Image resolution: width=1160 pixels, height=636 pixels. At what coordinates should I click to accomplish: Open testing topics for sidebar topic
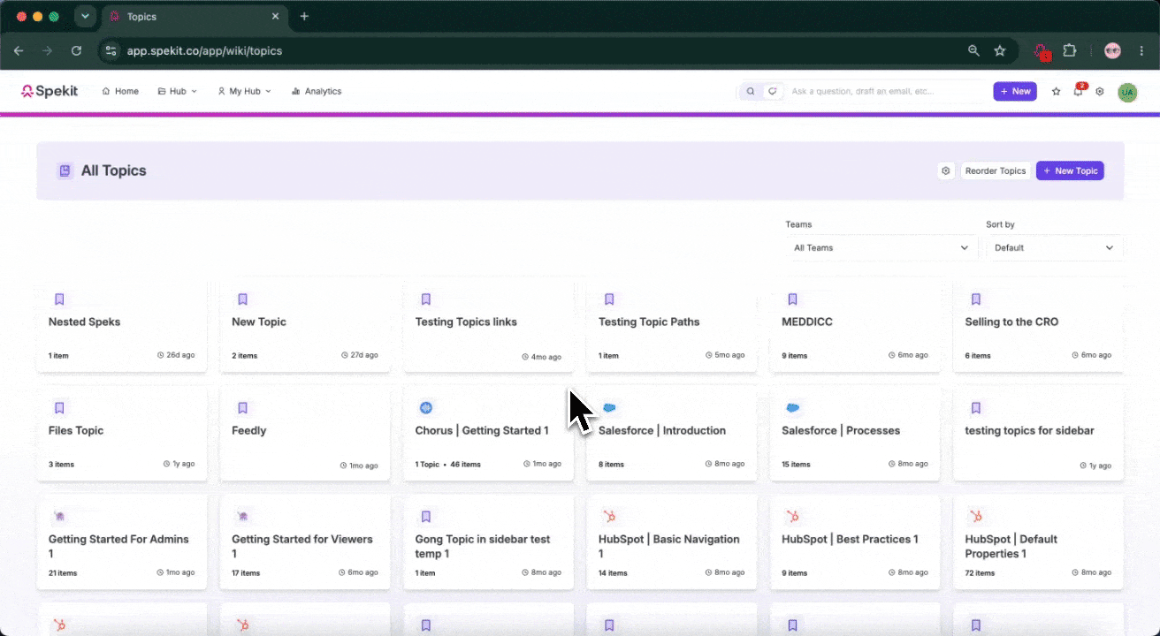(x=1038, y=435)
